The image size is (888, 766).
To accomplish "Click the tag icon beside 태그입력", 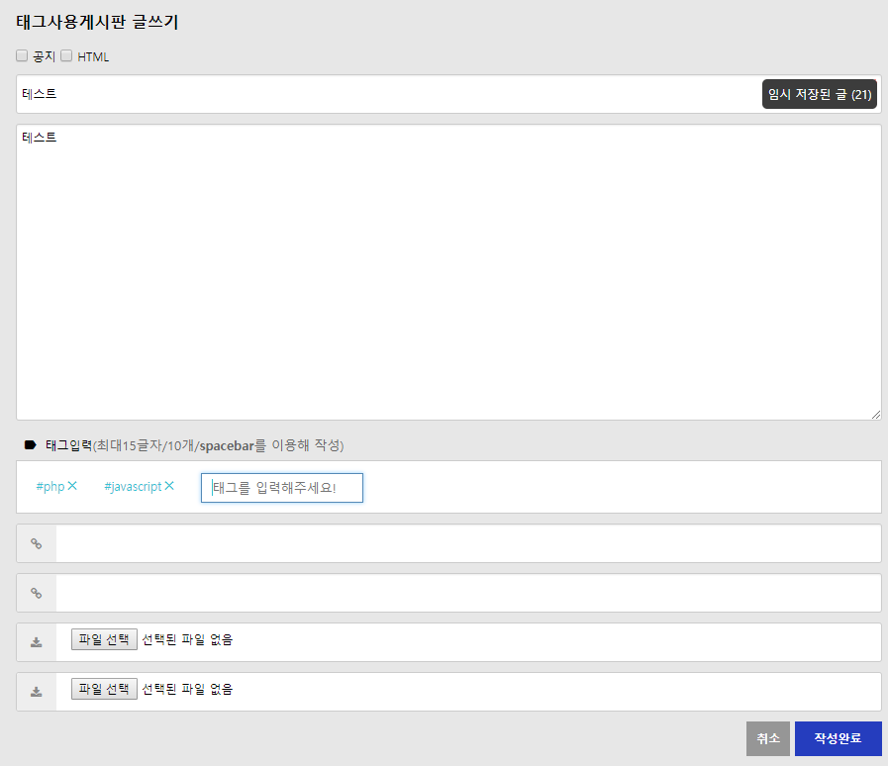I will (30, 445).
